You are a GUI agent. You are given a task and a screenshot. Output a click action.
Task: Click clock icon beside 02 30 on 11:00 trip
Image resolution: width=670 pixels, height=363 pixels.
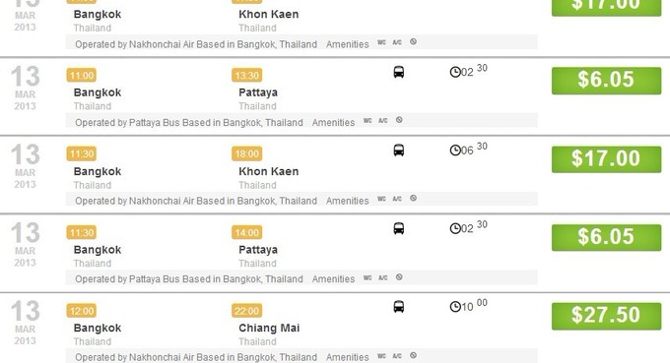[455, 72]
